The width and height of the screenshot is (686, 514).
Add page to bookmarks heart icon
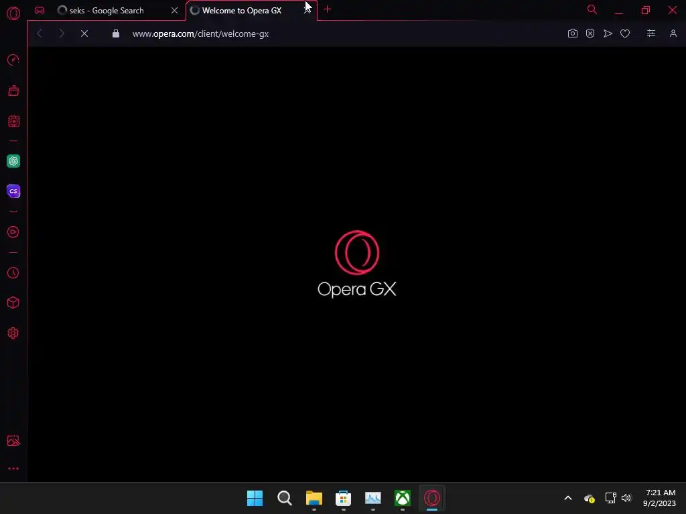click(625, 33)
